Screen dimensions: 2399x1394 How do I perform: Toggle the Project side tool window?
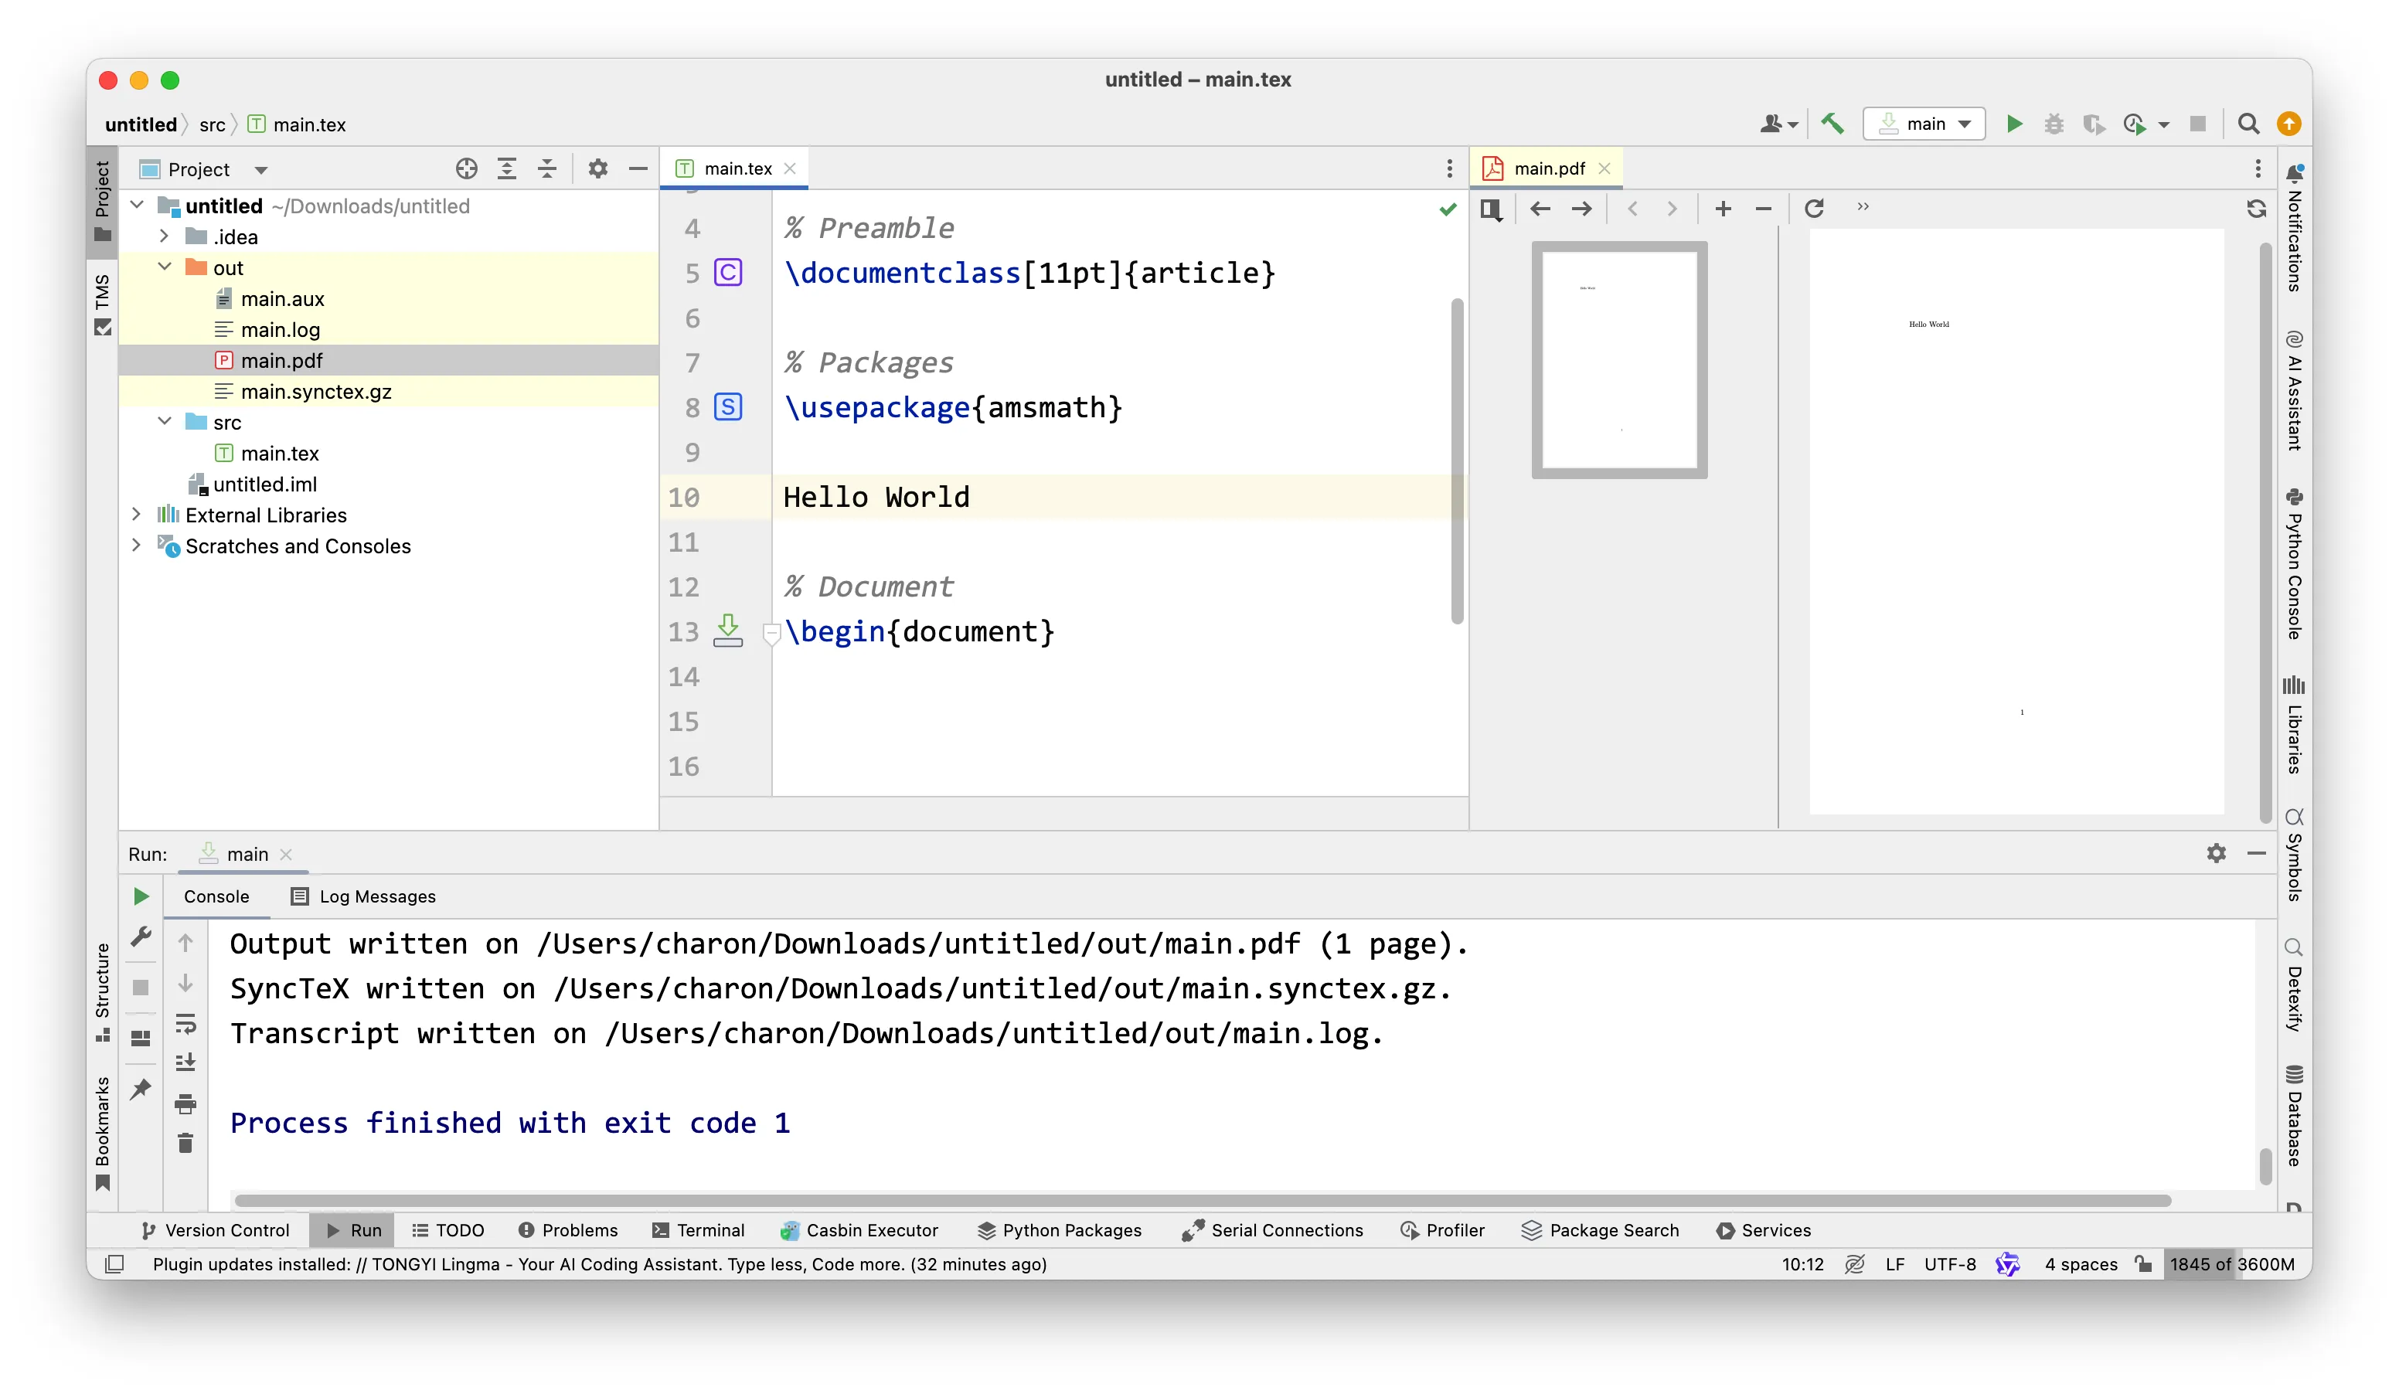pos(103,202)
